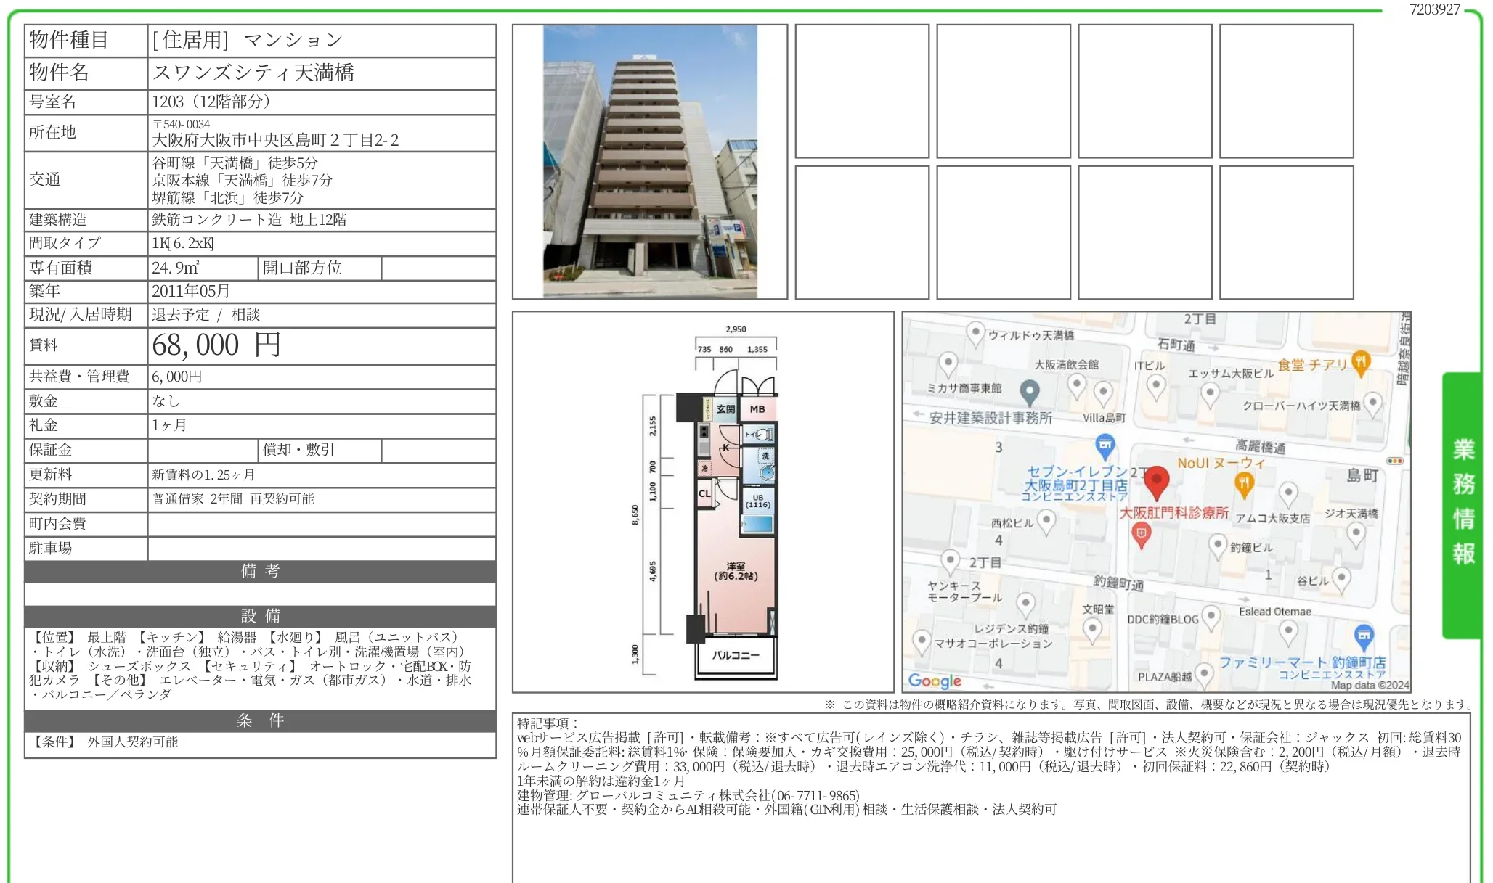
Task: Click the NoUI restaurant orange marker
Action: [x=1244, y=483]
